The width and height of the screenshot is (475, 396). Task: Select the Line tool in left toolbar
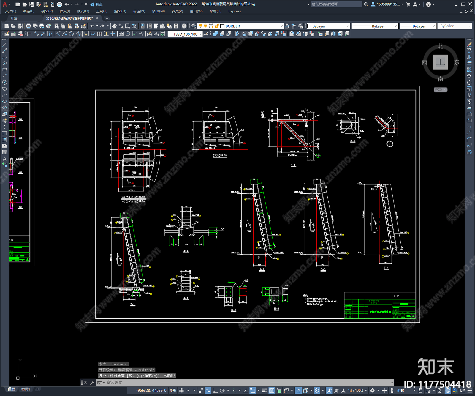pos(4,44)
